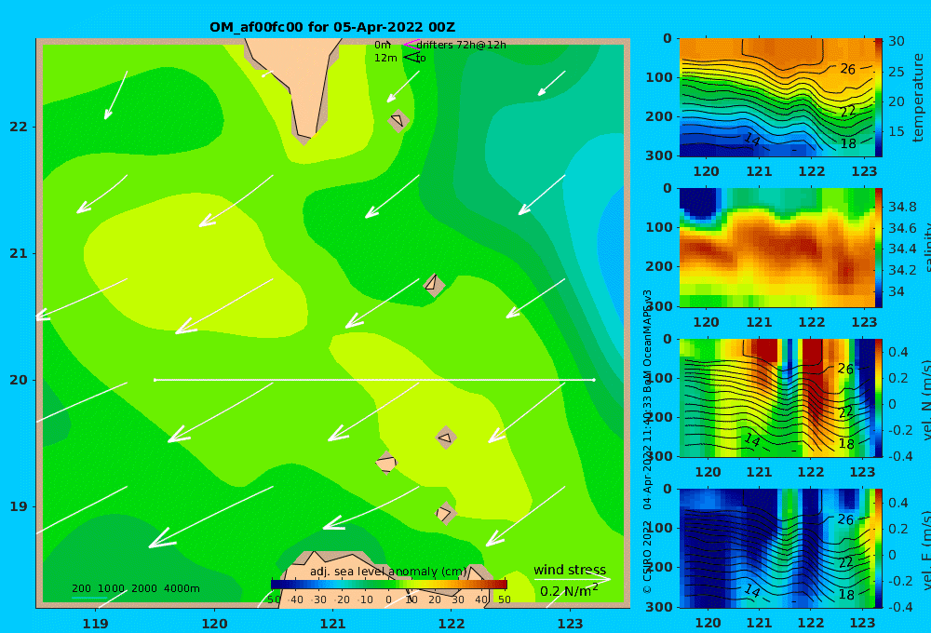Click the sea level anomaly colorbar
This screenshot has width=931, height=633.
coord(389,585)
